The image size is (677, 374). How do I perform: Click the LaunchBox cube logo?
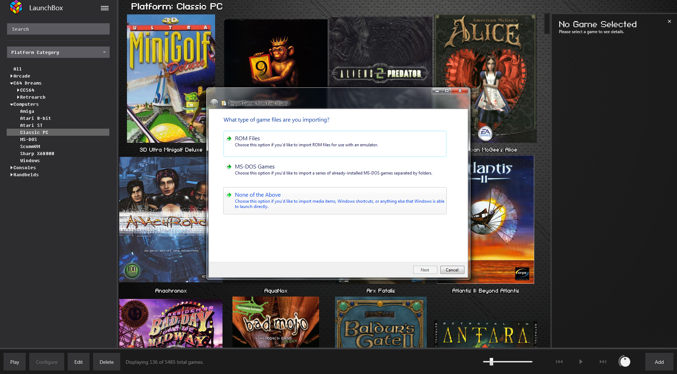click(x=16, y=7)
